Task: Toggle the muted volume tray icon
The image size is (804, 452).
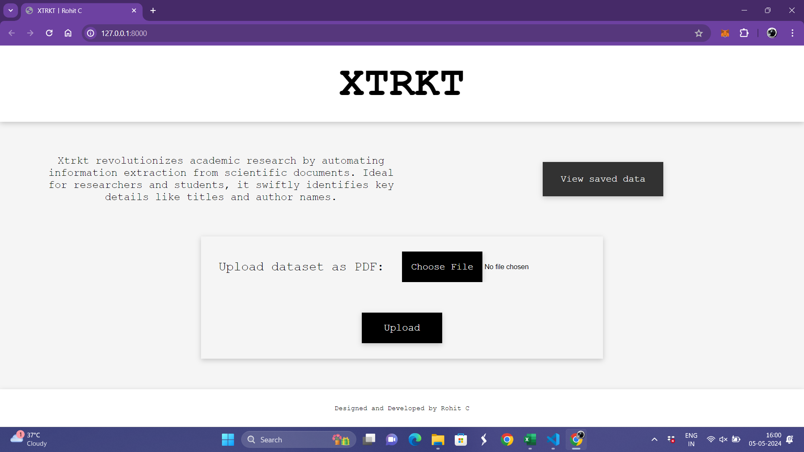Action: (x=723, y=439)
